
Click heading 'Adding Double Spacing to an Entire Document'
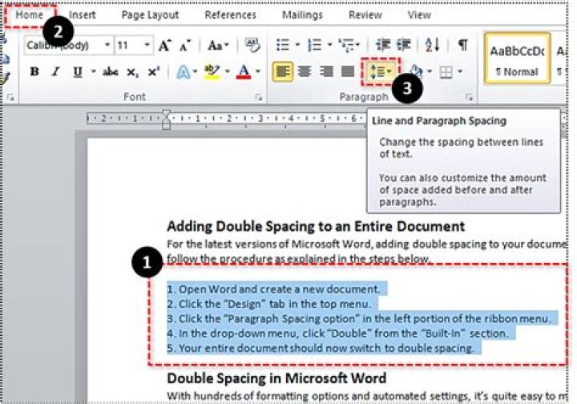pyautogui.click(x=316, y=226)
